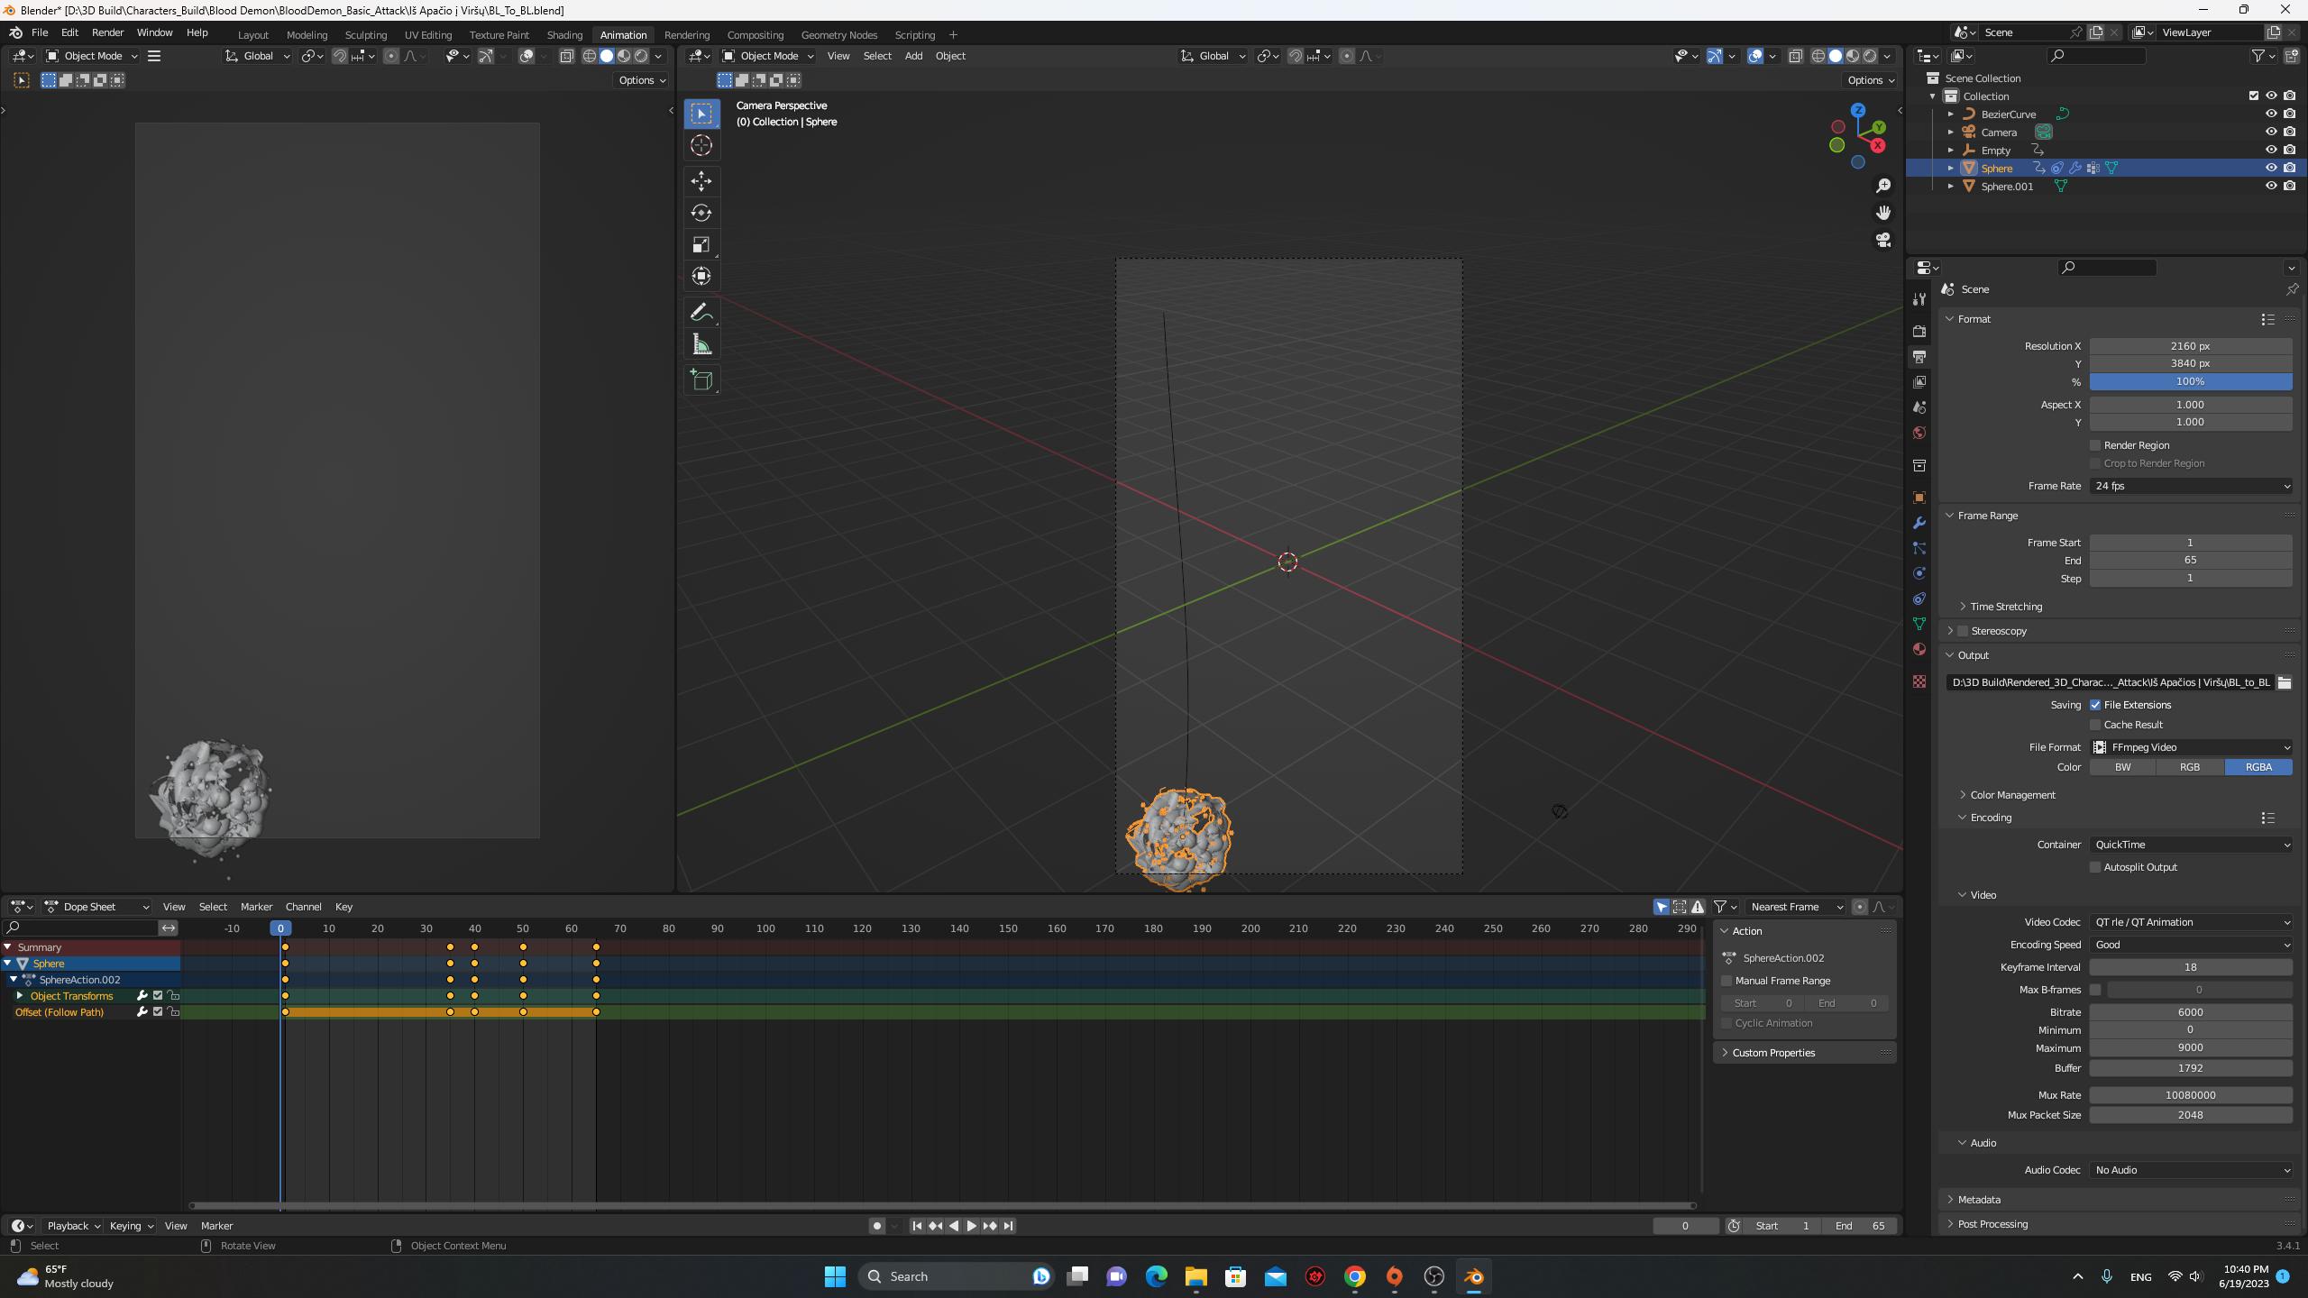Viewport: 2308px width, 1298px height.
Task: Jump to the last frame with playback controls
Action: click(x=1008, y=1226)
